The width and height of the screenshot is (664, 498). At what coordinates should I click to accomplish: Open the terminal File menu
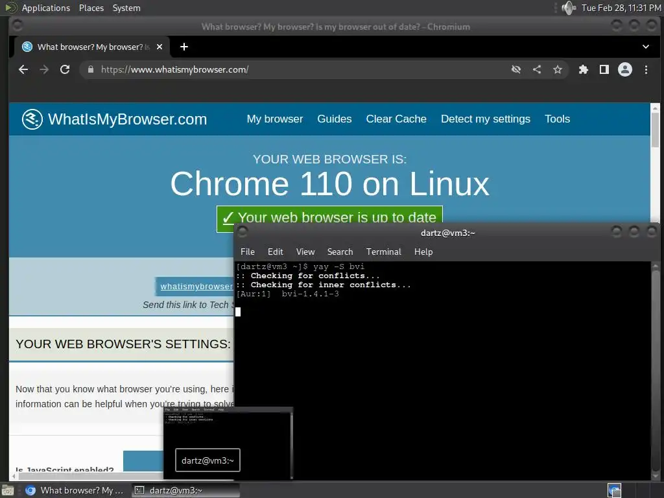tap(247, 252)
